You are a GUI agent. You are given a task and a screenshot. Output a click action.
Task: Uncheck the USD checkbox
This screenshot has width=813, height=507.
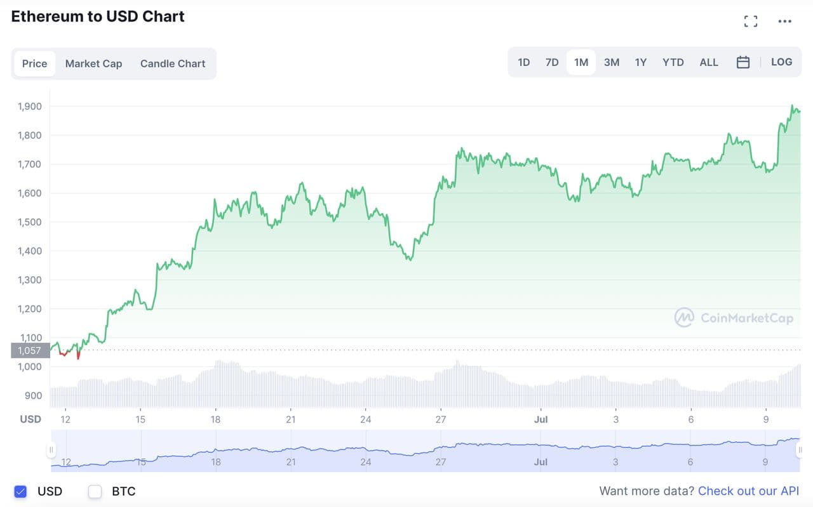20,491
